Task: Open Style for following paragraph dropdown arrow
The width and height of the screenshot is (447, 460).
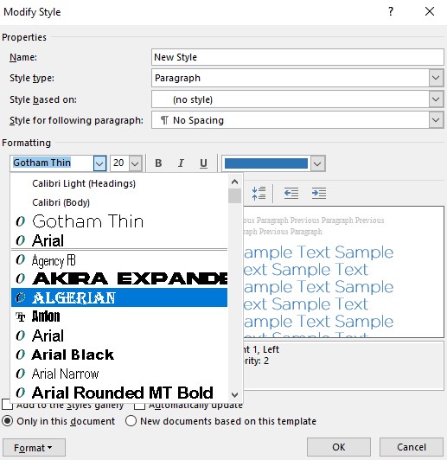Action: point(436,120)
